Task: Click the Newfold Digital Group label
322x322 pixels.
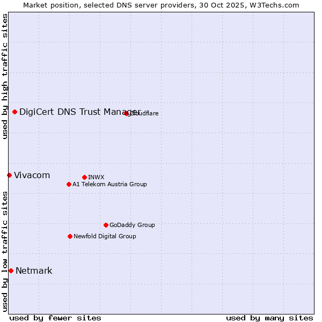Action: click(x=105, y=236)
